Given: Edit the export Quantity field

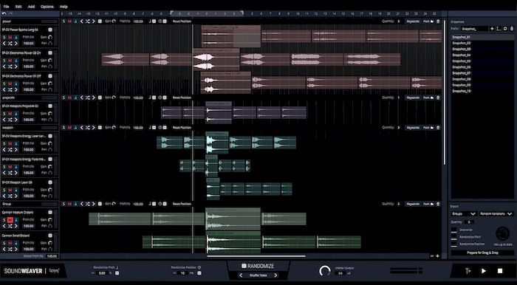Looking at the screenshot, I should coord(469,222).
